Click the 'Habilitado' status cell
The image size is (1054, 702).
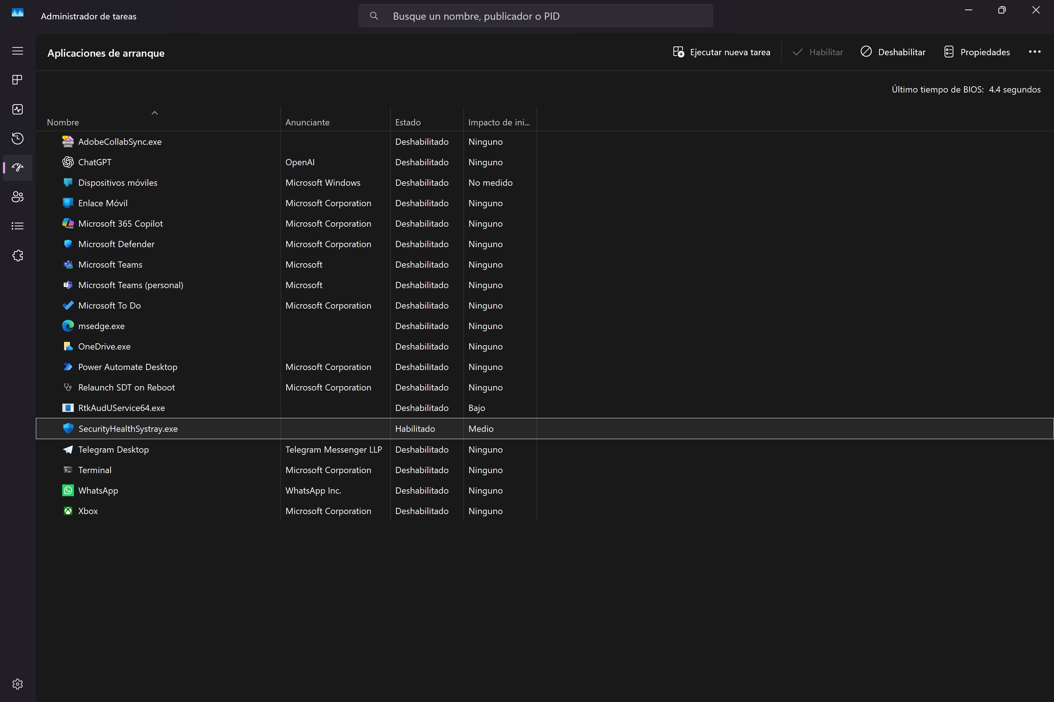pos(415,429)
